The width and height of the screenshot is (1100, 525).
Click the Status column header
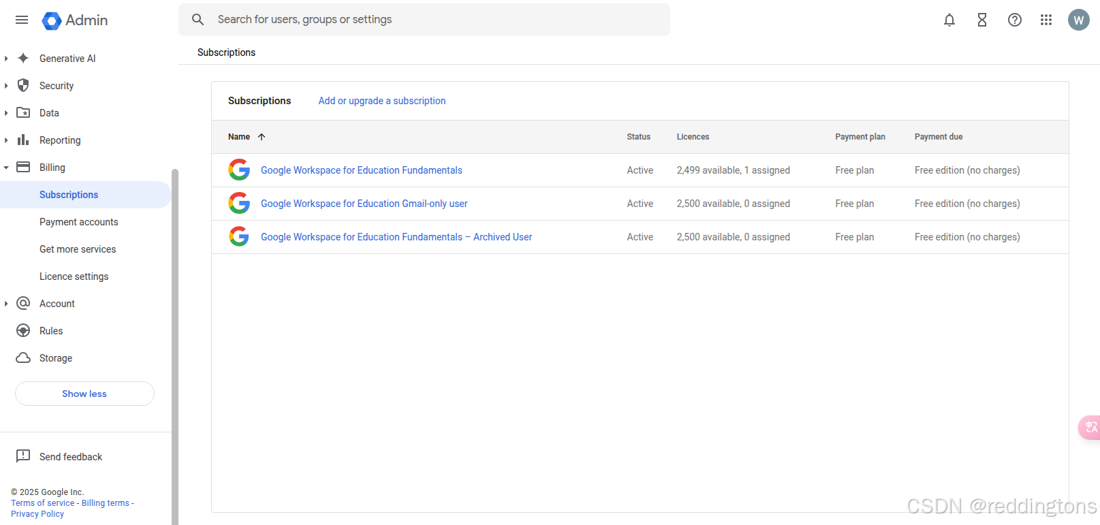point(639,137)
